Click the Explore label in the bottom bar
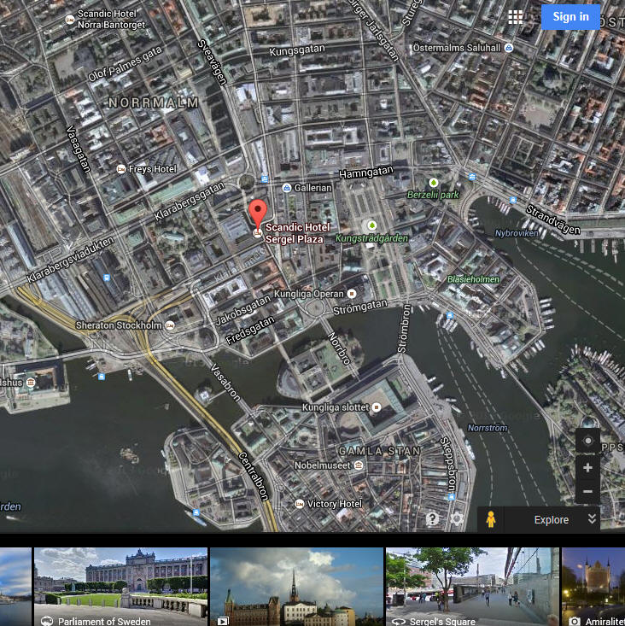Viewport: 625px width, 626px height. pos(552,520)
